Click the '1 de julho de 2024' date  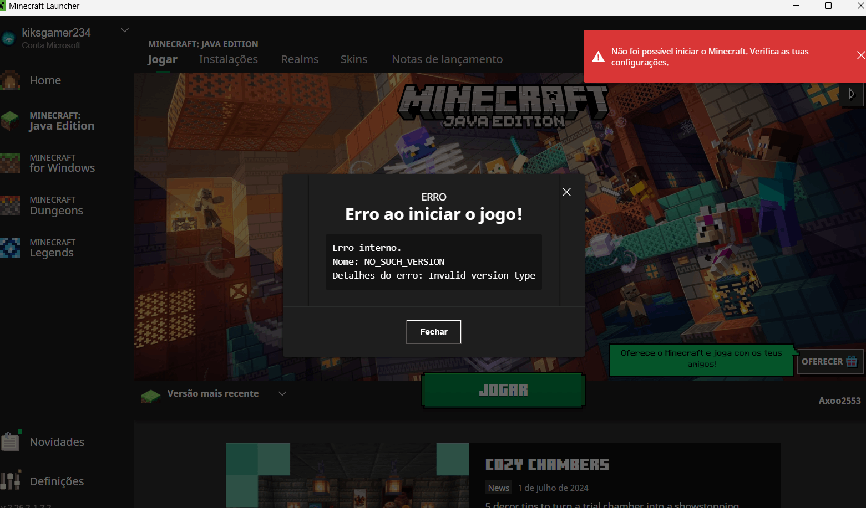[x=553, y=488]
